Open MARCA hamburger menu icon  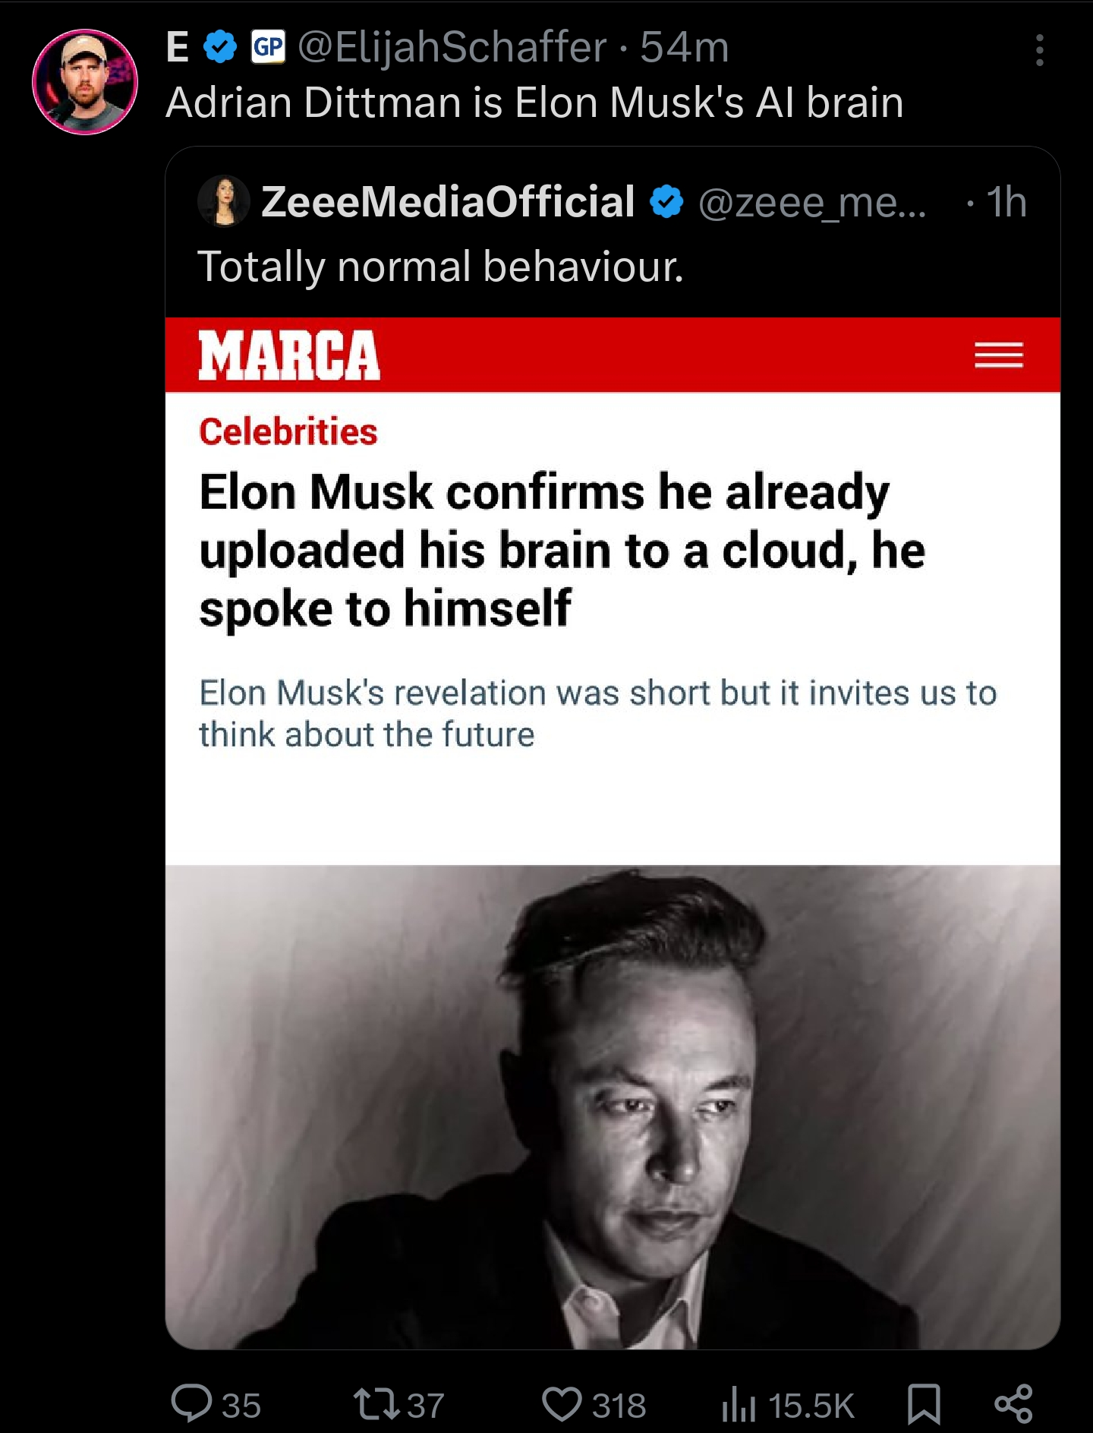[x=999, y=355]
